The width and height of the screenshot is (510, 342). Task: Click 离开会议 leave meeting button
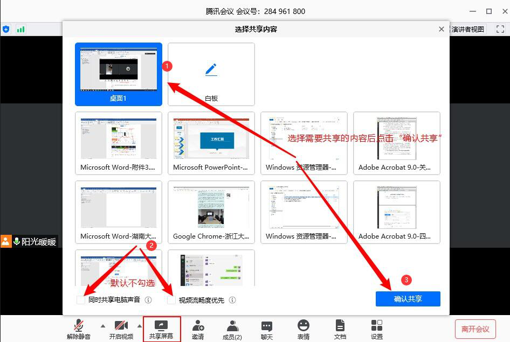475,329
